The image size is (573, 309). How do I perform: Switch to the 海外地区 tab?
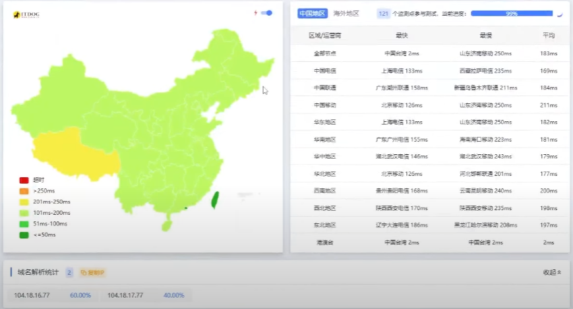346,13
